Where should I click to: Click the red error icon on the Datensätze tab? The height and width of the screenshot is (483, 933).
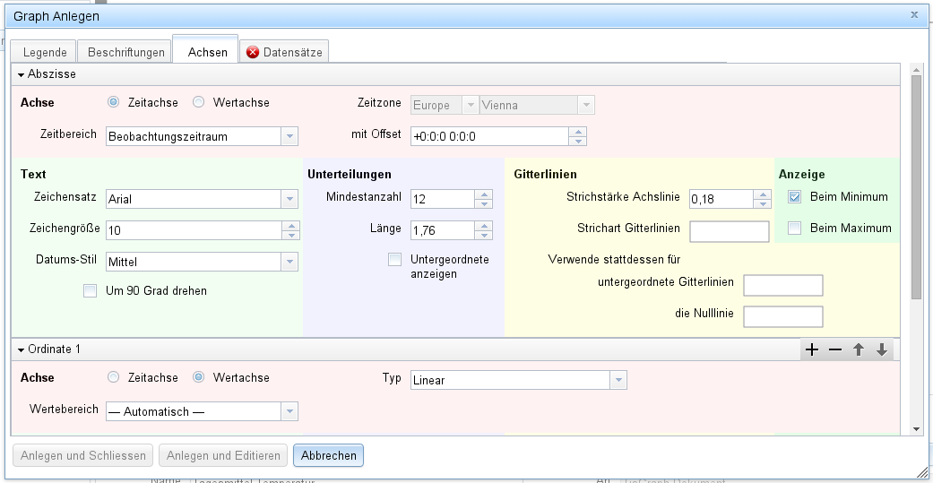point(253,52)
